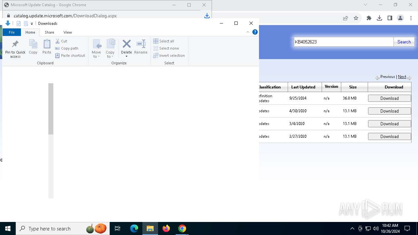418x235 pixels.
Task: Toggle Chrome side panel icon
Action: tap(390, 18)
